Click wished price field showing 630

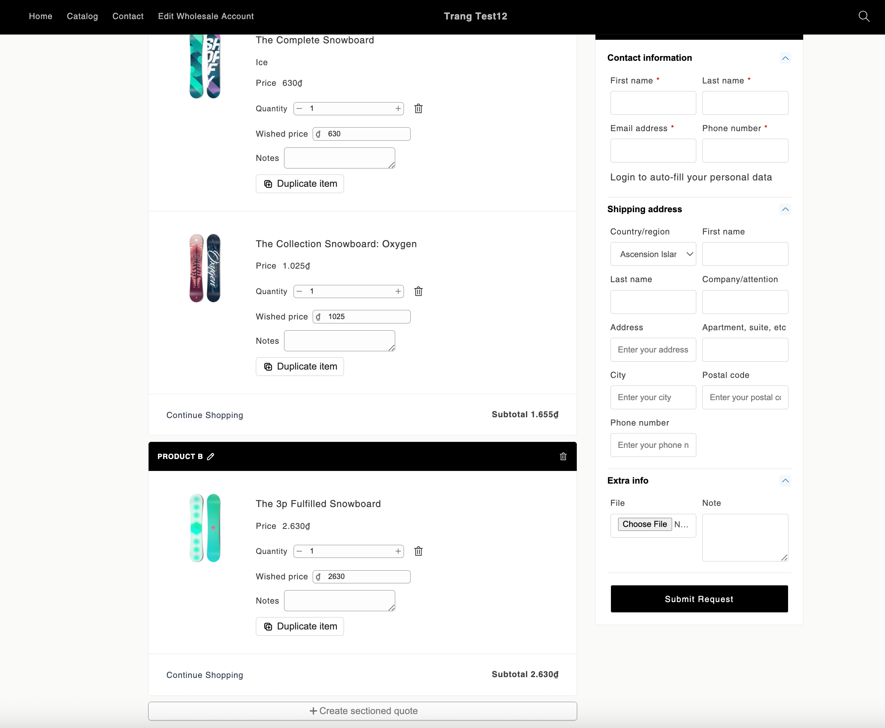pyautogui.click(x=361, y=134)
